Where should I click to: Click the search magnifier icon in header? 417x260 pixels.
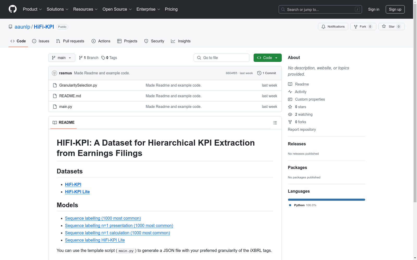[283, 9]
